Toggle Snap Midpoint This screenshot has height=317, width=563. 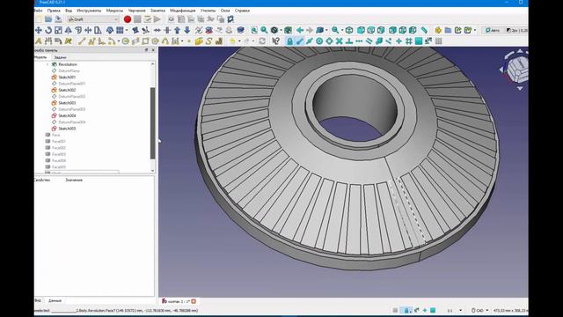(x=309, y=41)
